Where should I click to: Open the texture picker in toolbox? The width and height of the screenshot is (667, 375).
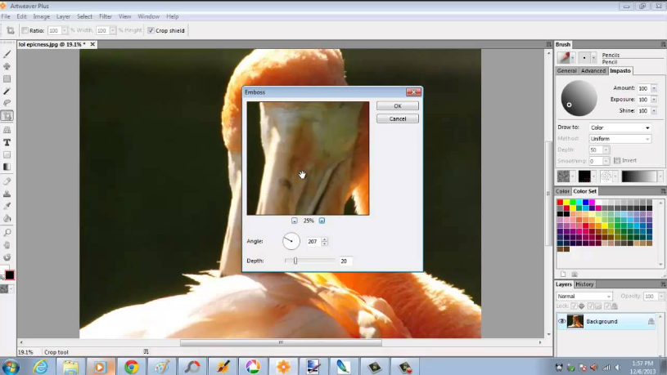(7, 289)
